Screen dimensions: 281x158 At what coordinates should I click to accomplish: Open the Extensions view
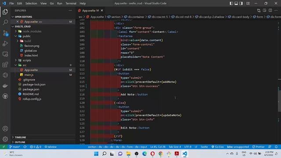click(x=5, y=65)
